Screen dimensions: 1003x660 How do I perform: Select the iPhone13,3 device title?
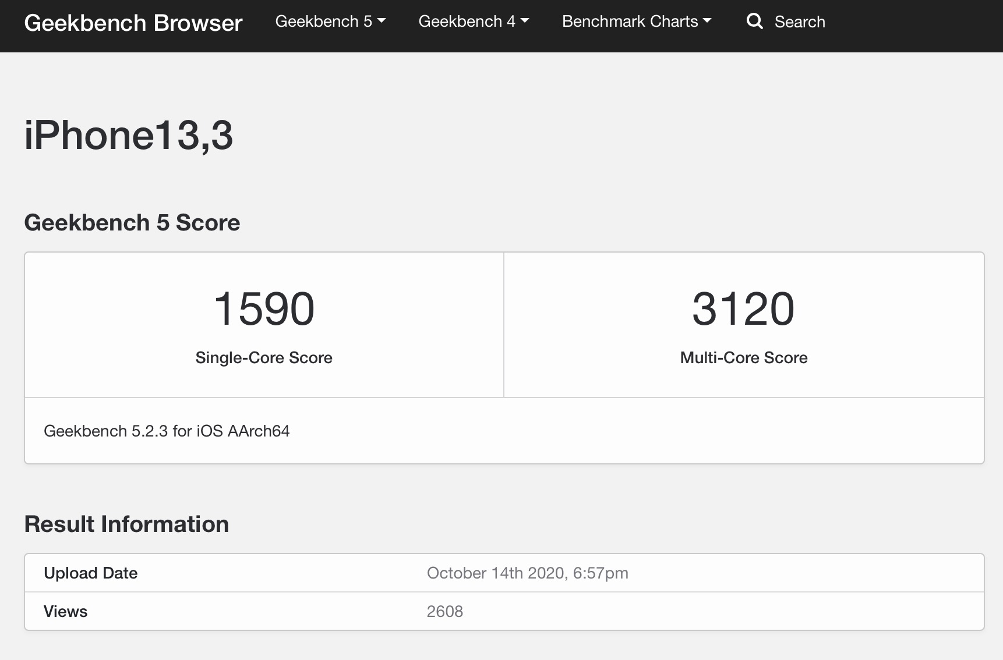point(129,135)
